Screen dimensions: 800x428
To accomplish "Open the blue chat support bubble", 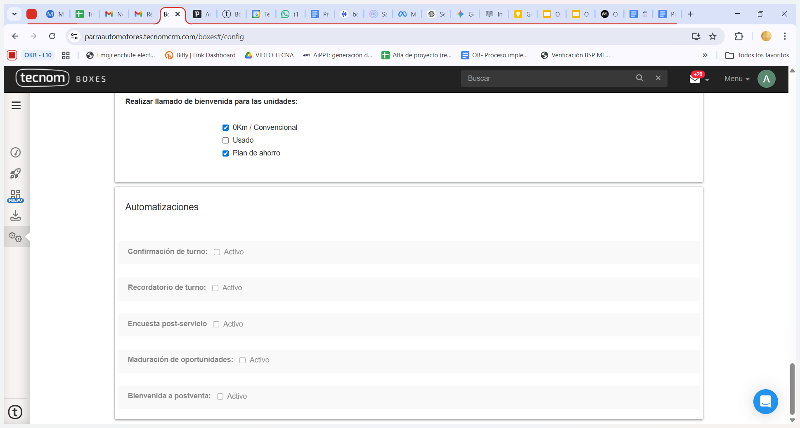I will [x=765, y=401].
